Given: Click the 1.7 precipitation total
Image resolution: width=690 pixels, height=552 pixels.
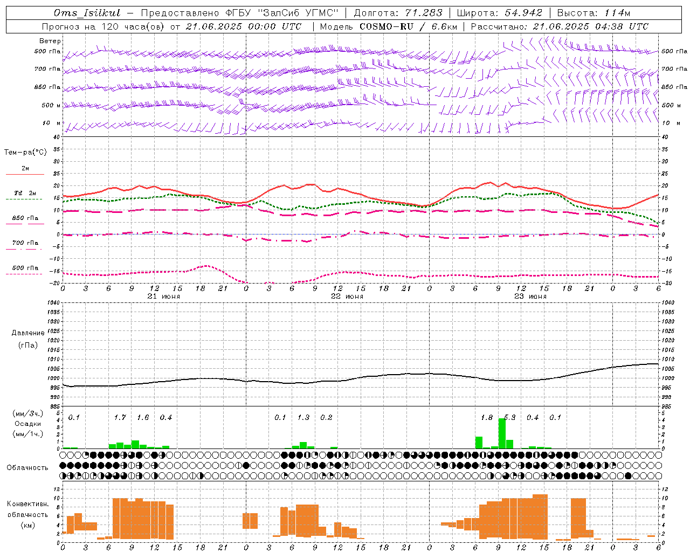Looking at the screenshot, I should pyautogui.click(x=120, y=418).
